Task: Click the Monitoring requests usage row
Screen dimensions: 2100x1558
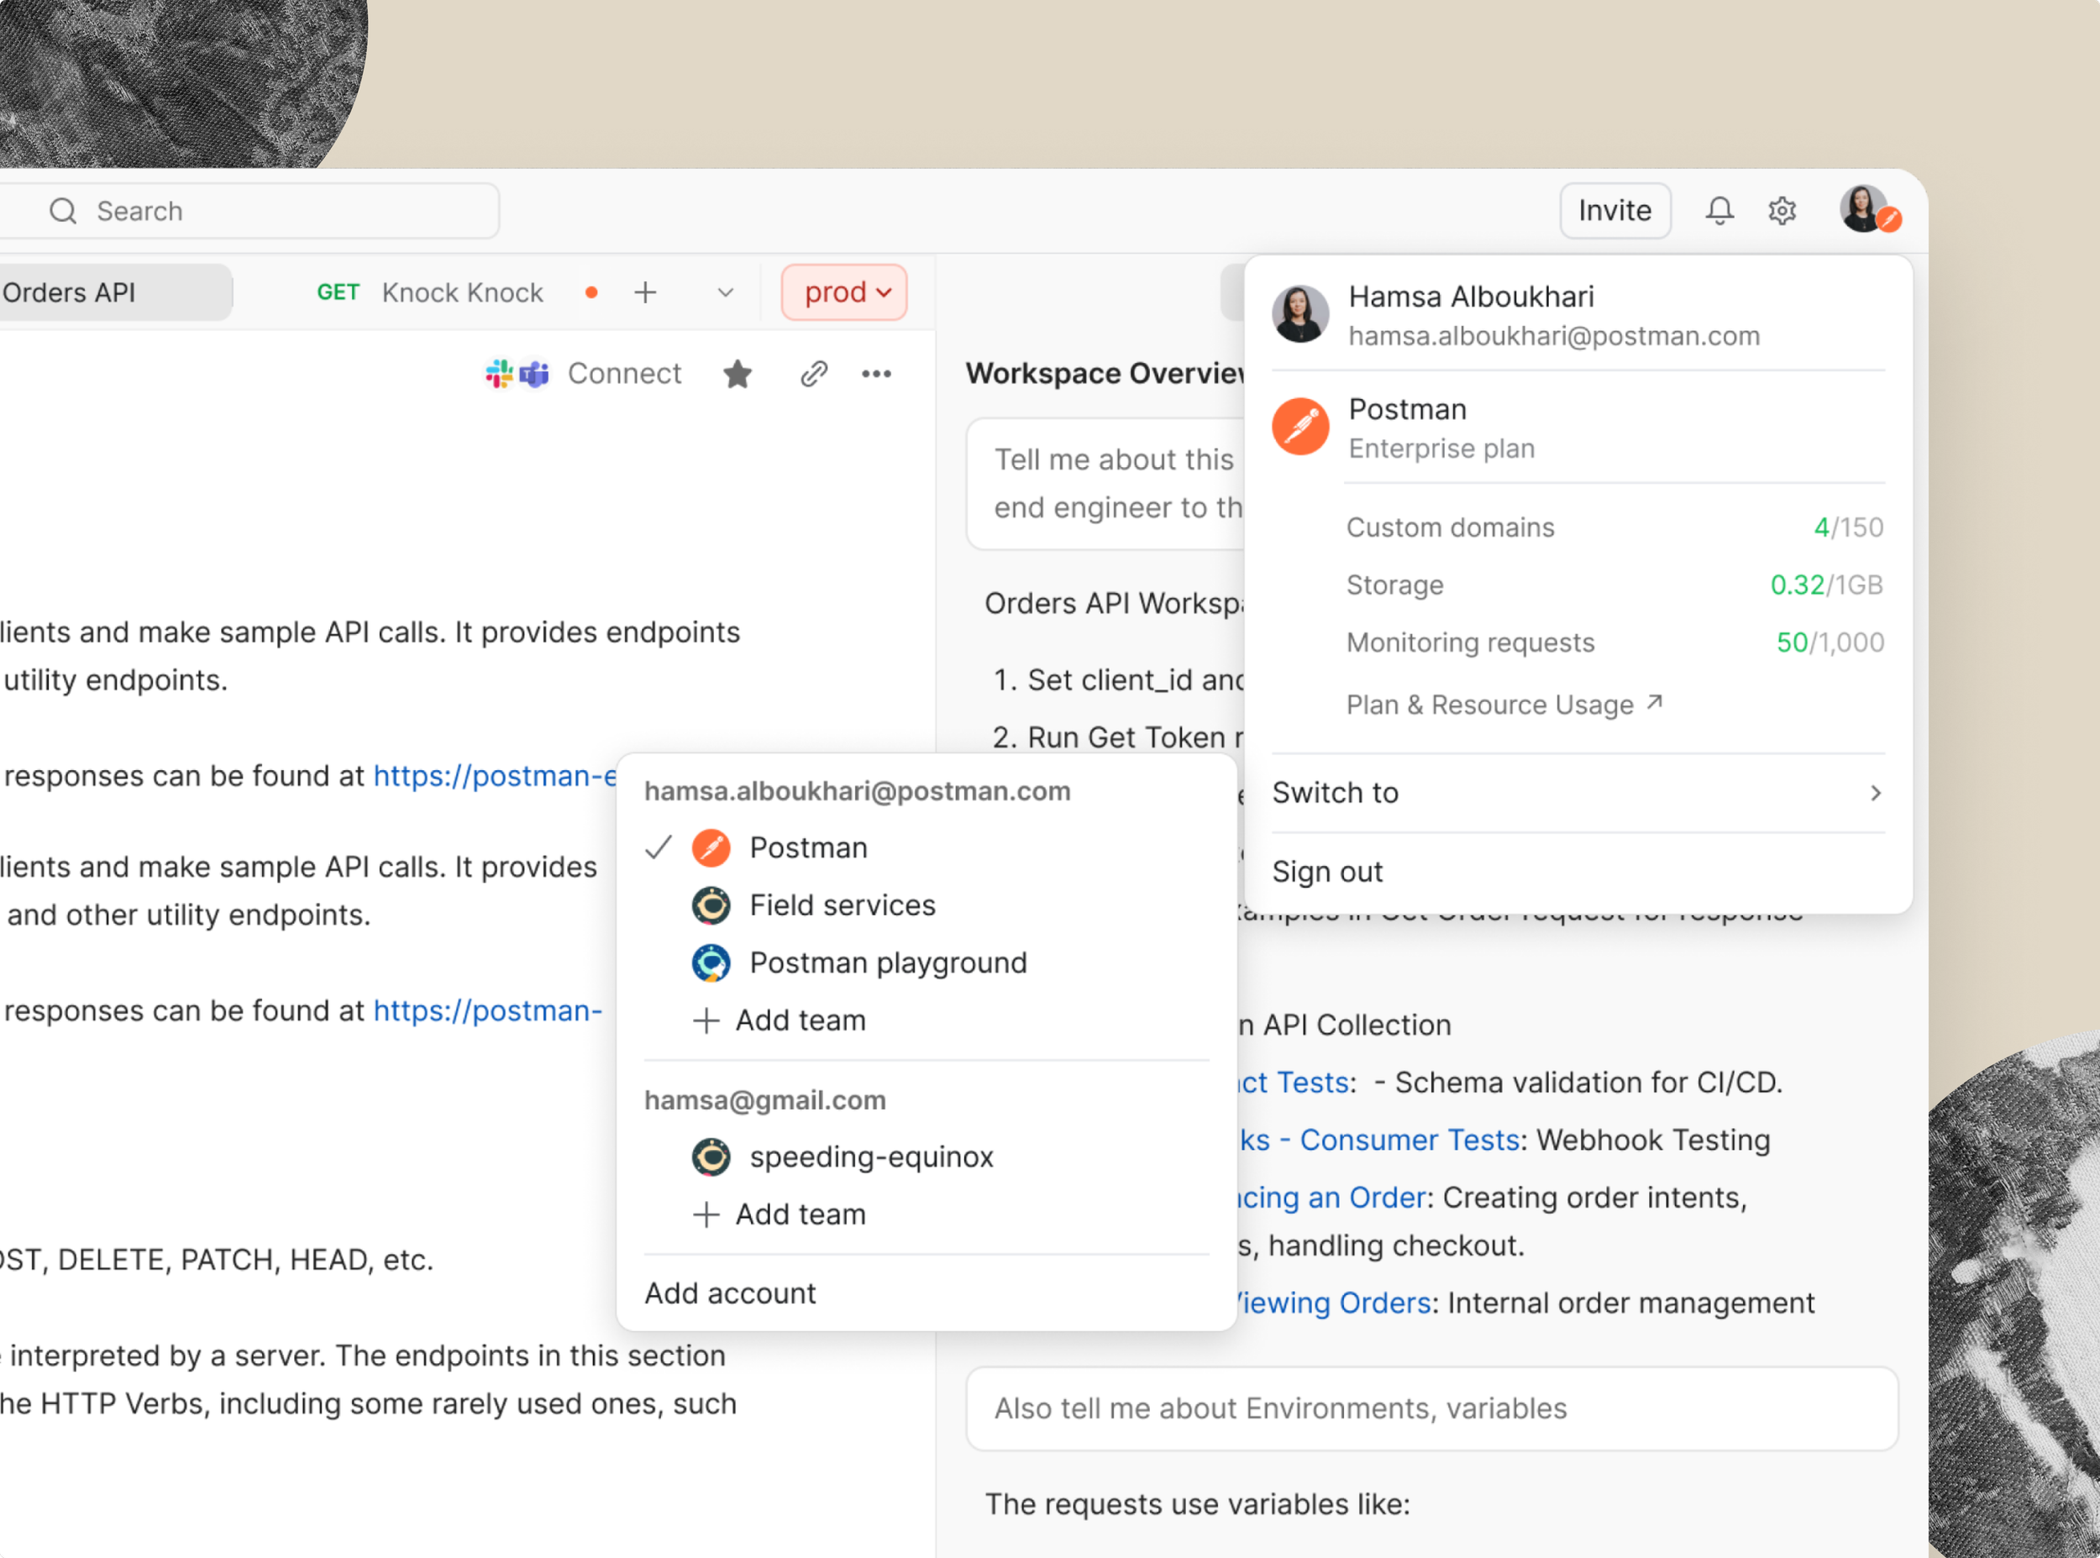Action: (x=1614, y=643)
